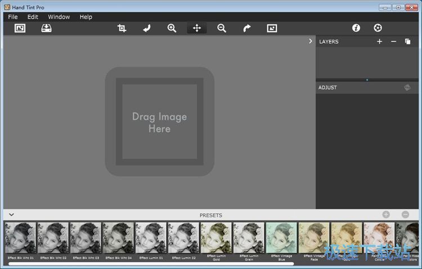The height and width of the screenshot is (269, 422).
Task: Click the zoom out magnifier
Action: tap(222, 28)
